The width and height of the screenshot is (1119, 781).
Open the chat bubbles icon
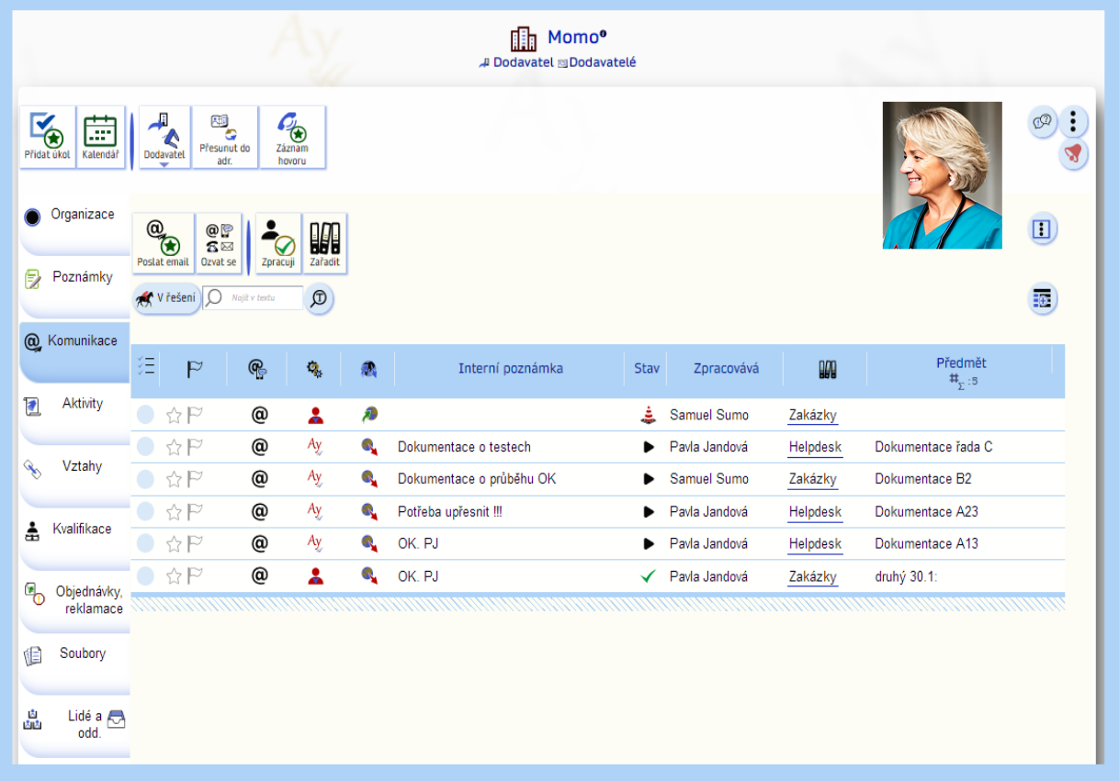coord(1043,121)
